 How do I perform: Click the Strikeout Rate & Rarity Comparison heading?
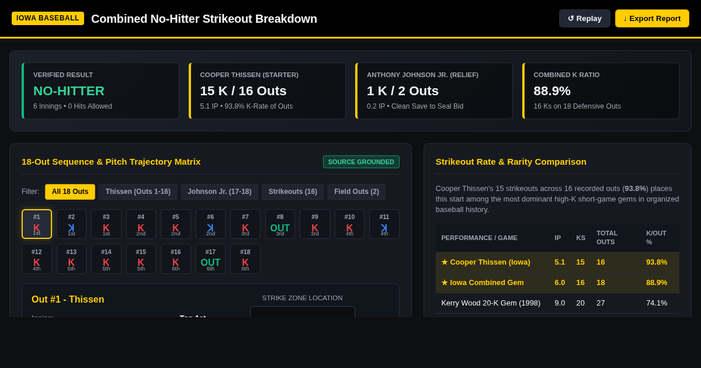coord(511,161)
